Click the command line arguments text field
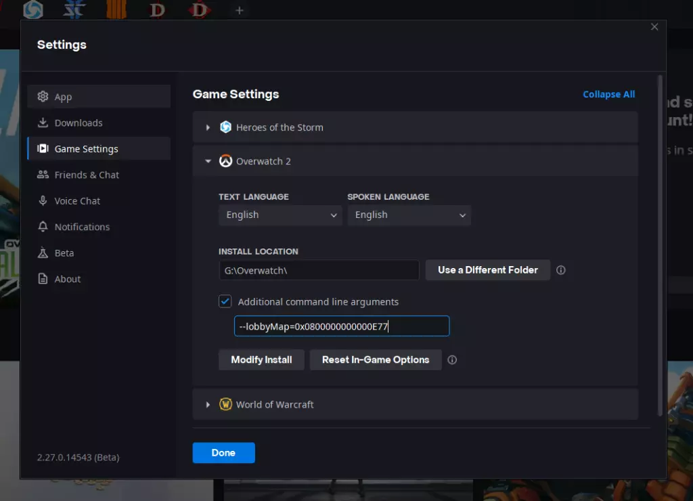Image resolution: width=693 pixels, height=501 pixels. pos(342,326)
